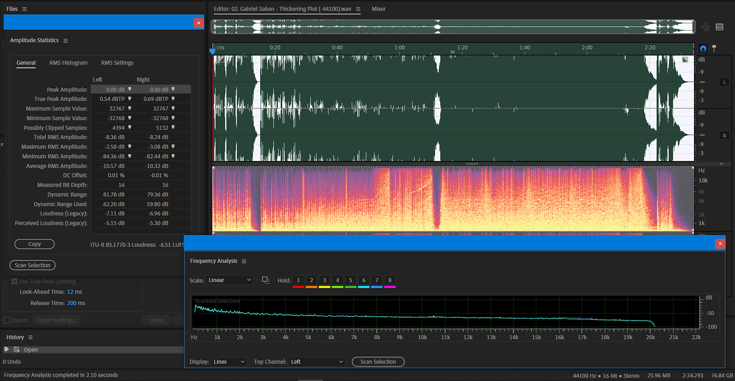Open the Display dropdown showing Lines
The image size is (735, 381).
click(x=228, y=362)
